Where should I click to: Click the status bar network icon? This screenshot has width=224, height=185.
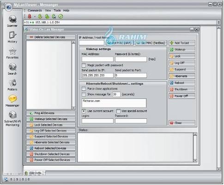(x=6, y=179)
